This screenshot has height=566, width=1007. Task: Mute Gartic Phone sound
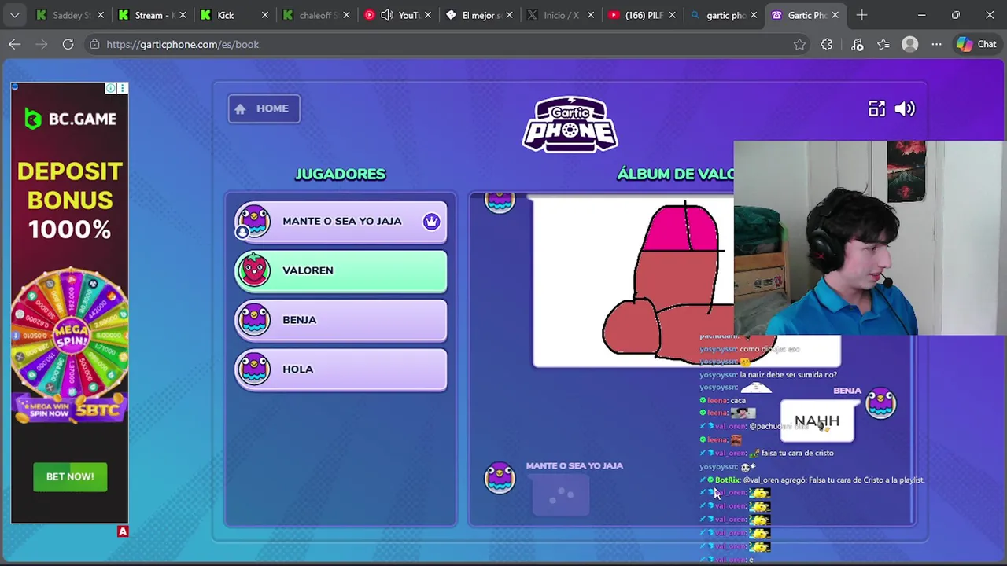(905, 109)
